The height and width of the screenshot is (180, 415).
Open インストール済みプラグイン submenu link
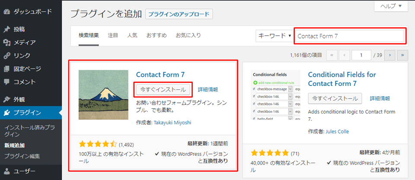click(30, 131)
